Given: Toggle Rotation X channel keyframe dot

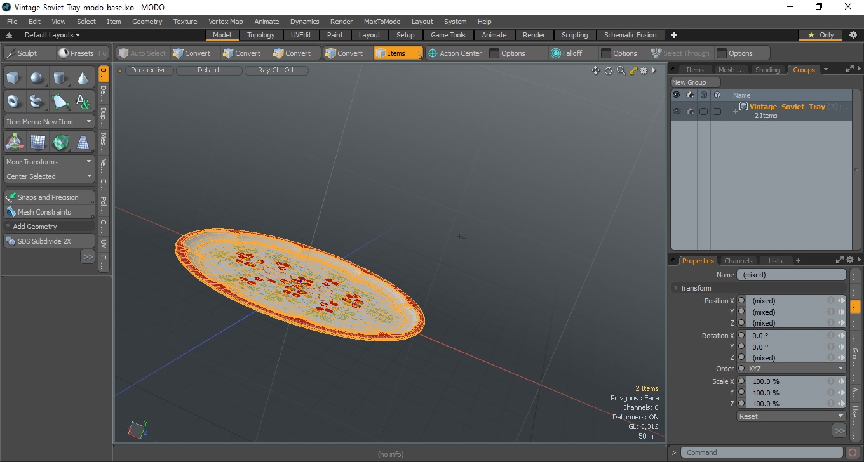Looking at the screenshot, I should (741, 336).
